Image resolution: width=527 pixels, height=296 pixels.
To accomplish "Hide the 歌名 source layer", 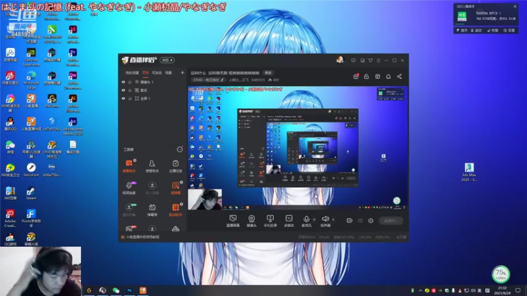I will pos(123,90).
